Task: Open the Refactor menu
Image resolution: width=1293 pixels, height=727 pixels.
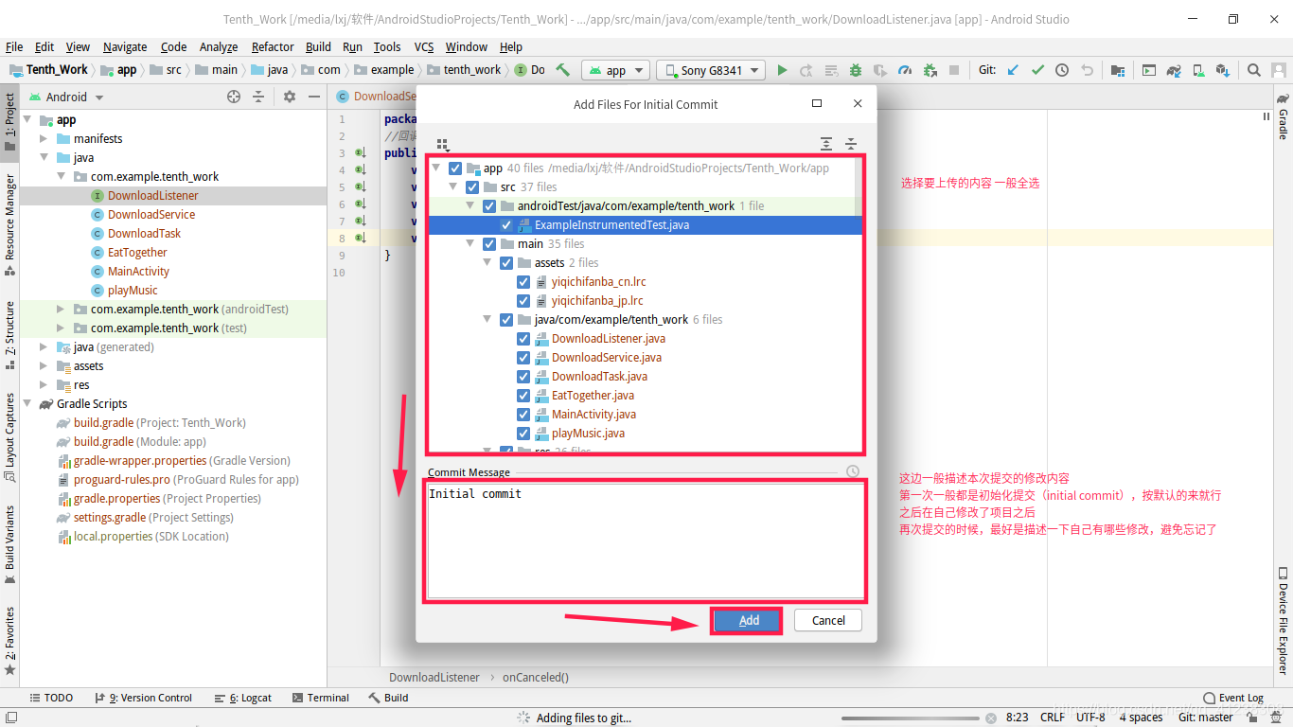Action: [273, 46]
